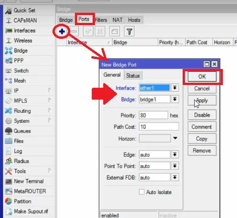The image size is (237, 218).
Task: Sort by Horizon column header
Action: click(223, 43)
